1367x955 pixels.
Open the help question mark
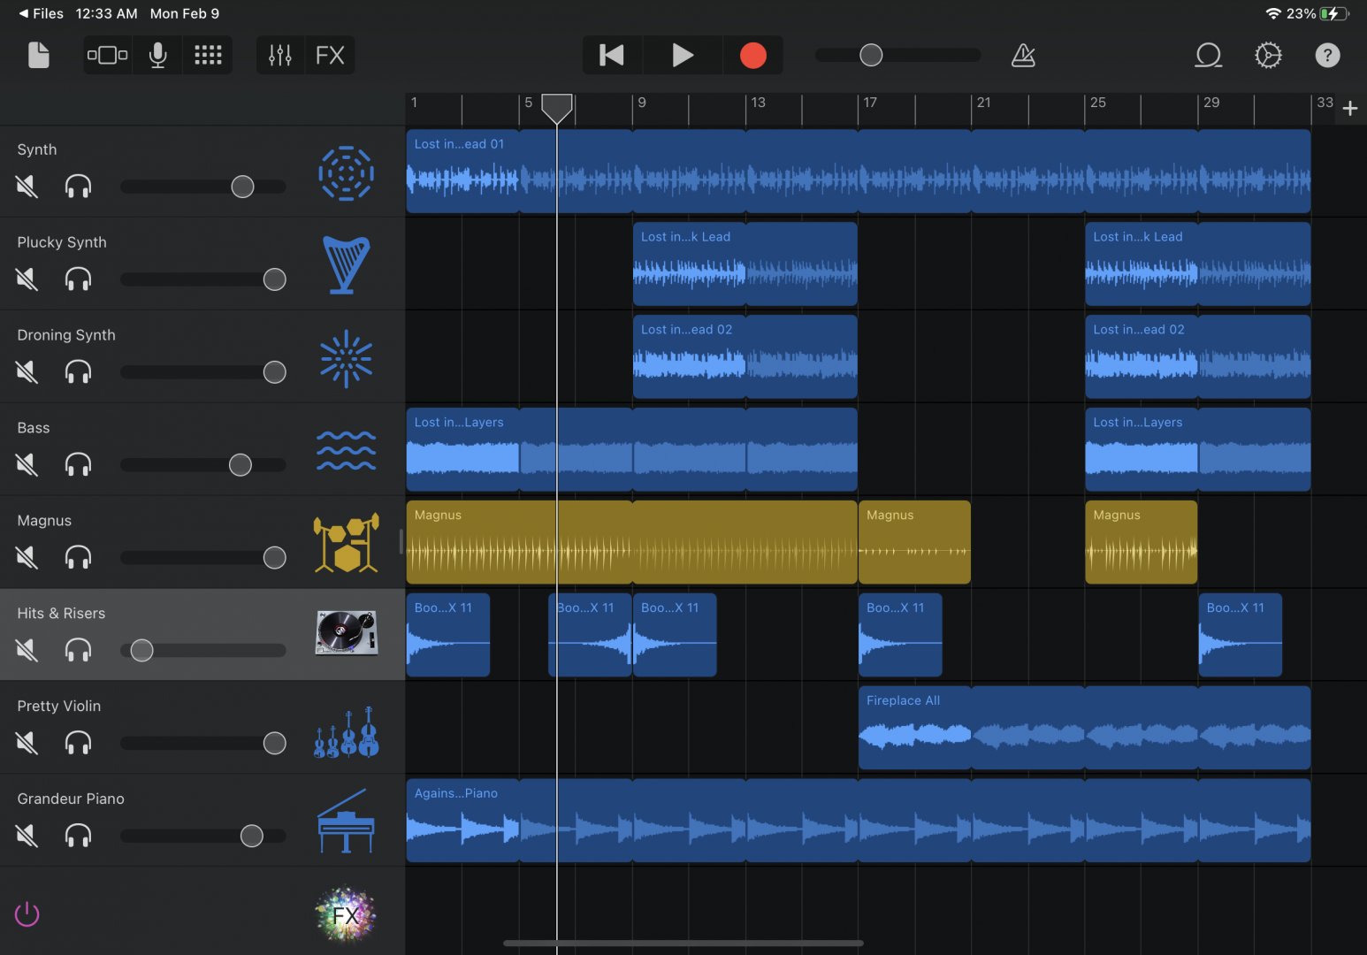click(x=1327, y=55)
